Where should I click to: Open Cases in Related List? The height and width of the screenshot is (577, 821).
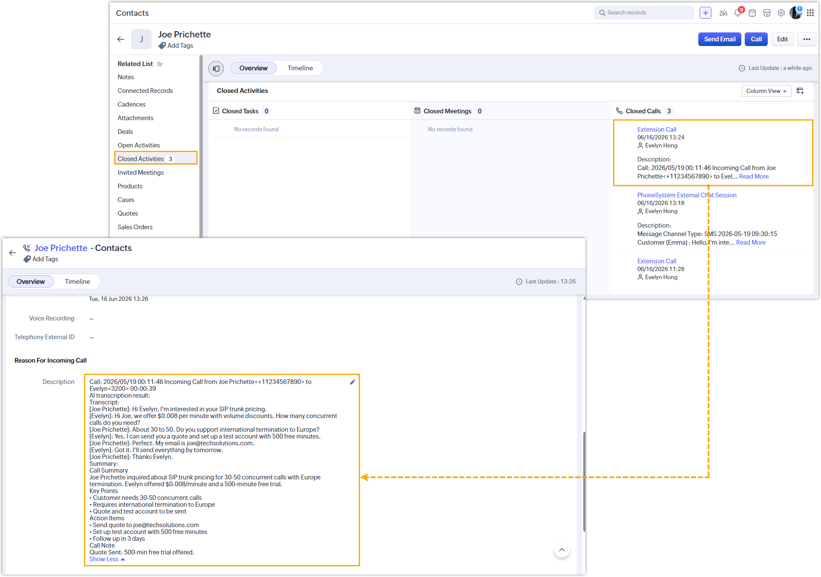pos(126,200)
